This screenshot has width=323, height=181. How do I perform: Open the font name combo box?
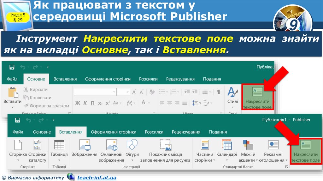[95, 92]
